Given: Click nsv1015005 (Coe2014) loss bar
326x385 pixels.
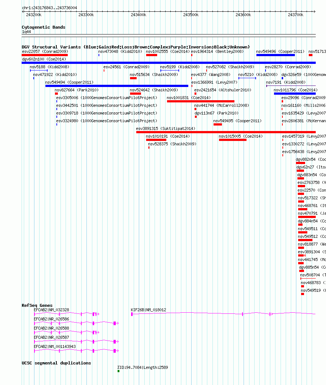Looking at the screenshot, I should pos(233,140).
